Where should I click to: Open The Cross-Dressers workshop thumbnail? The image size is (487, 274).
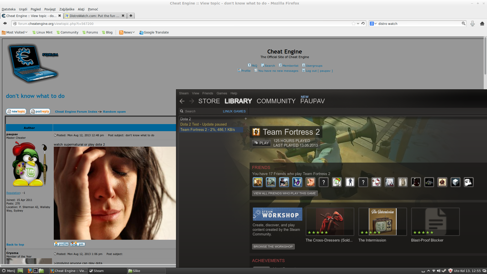coord(330,222)
